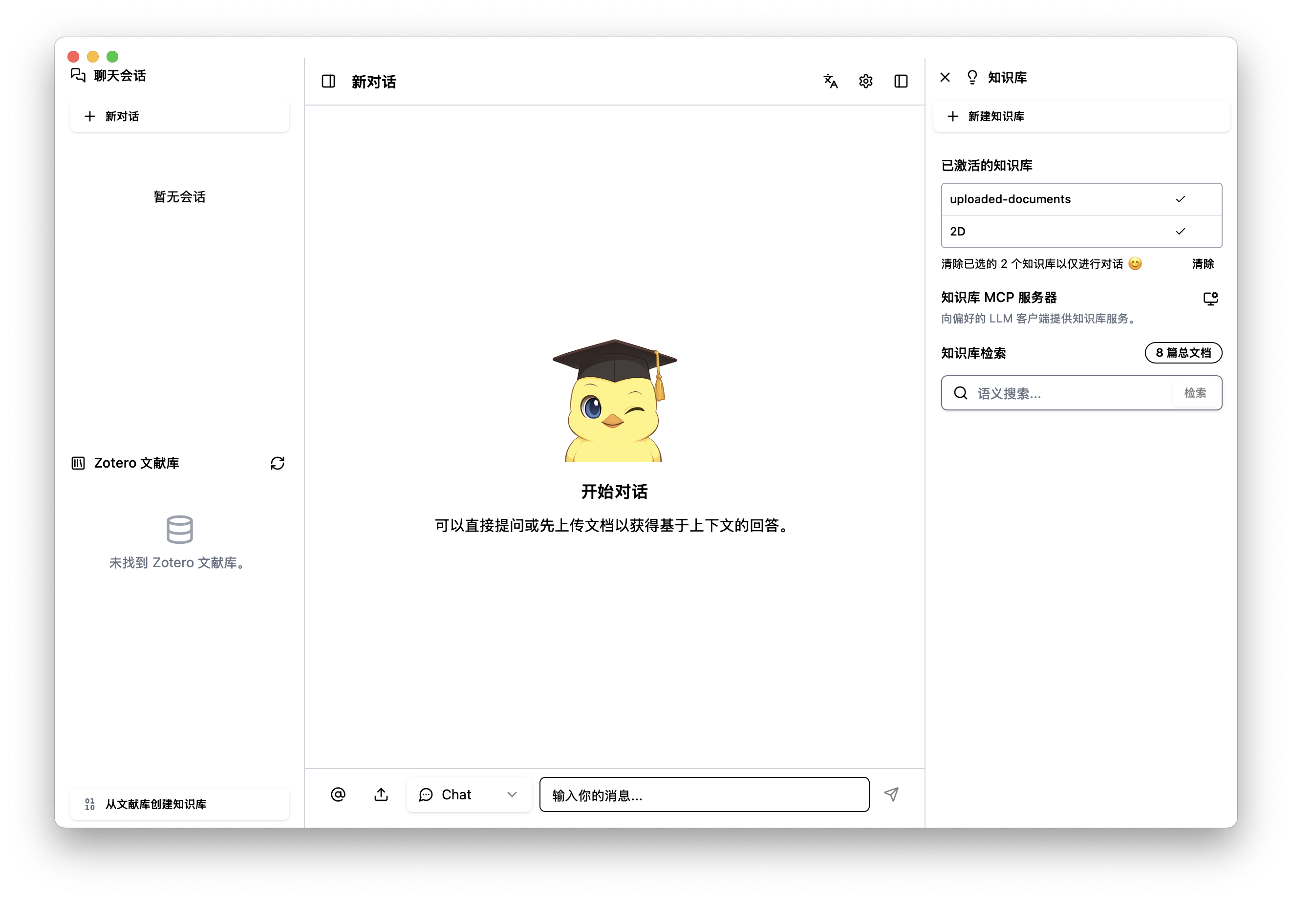The image size is (1292, 900).
Task: Toggle the right sidebar panel icon
Action: [901, 82]
